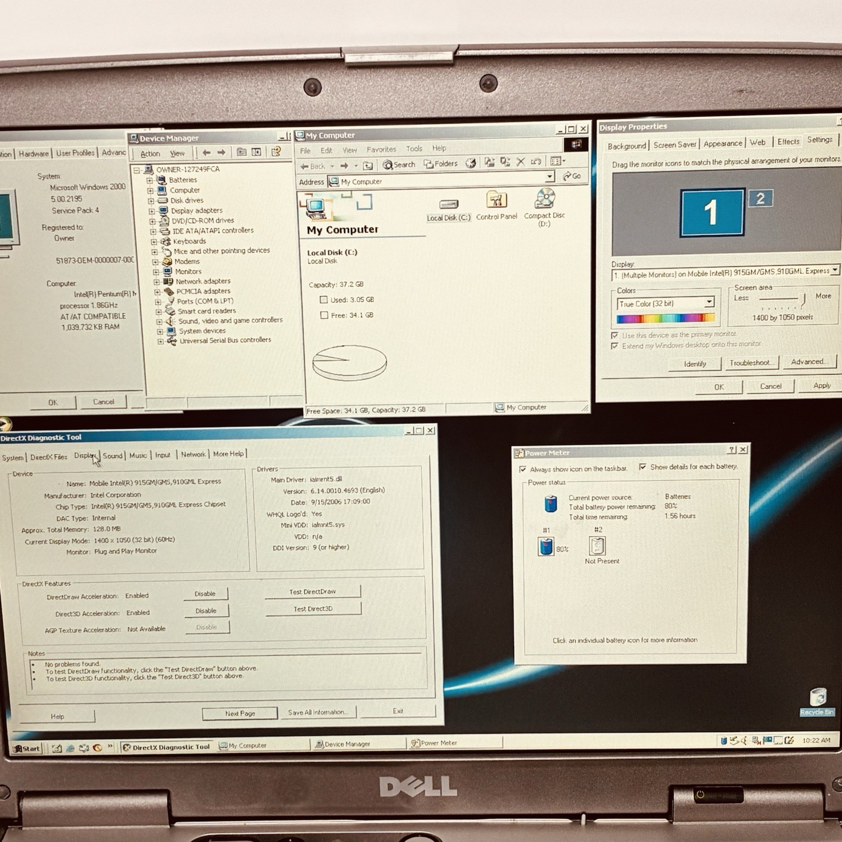Click the Go button next to address bar
Viewport: 842px width, 842px height.
[572, 176]
